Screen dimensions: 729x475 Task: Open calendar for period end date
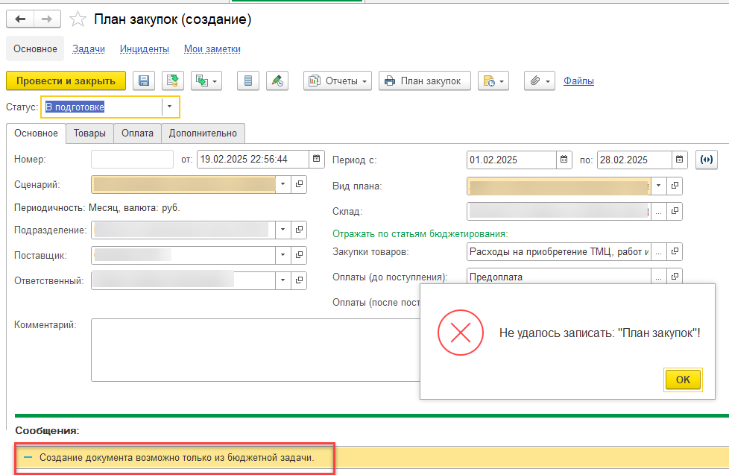679,160
